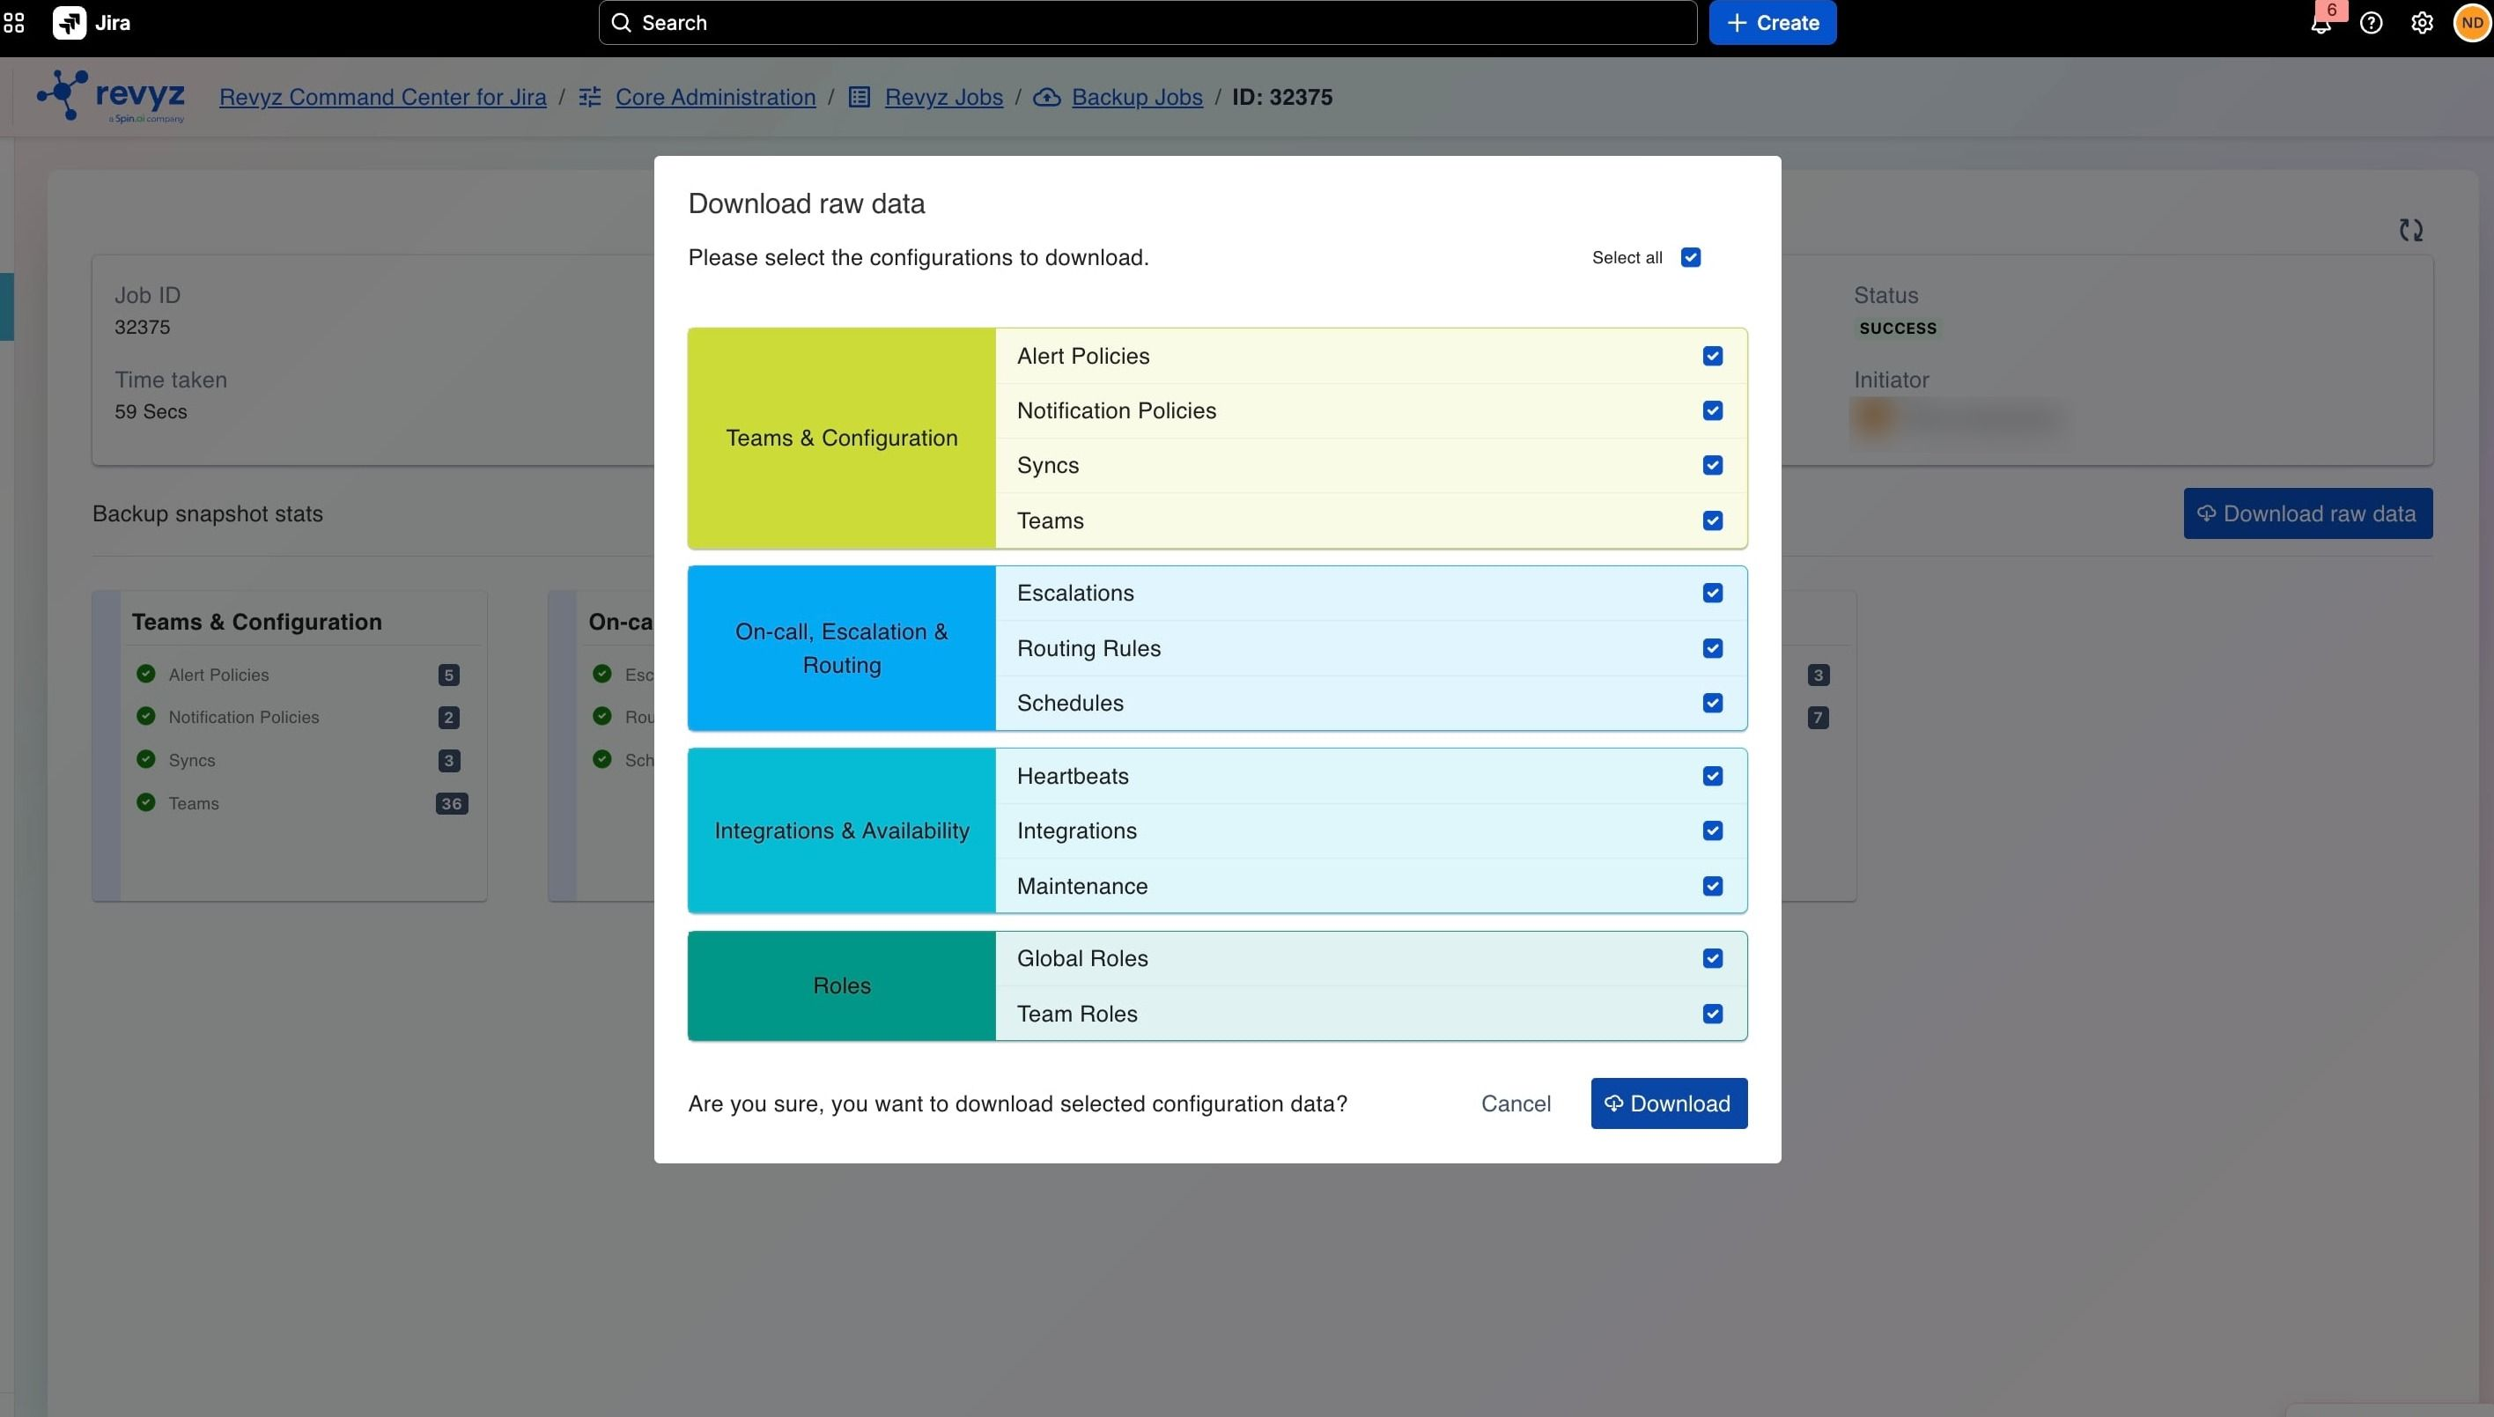The image size is (2494, 1417).
Task: Click Download raw data button on page
Action: point(2307,513)
